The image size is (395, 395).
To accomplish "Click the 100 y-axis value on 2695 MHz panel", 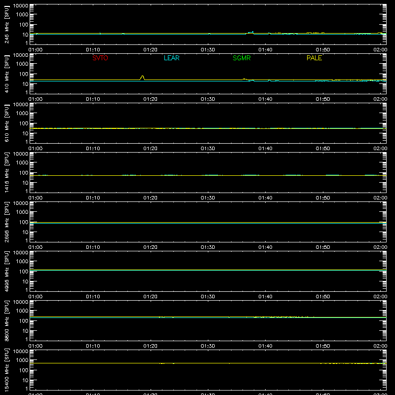I will (24, 222).
